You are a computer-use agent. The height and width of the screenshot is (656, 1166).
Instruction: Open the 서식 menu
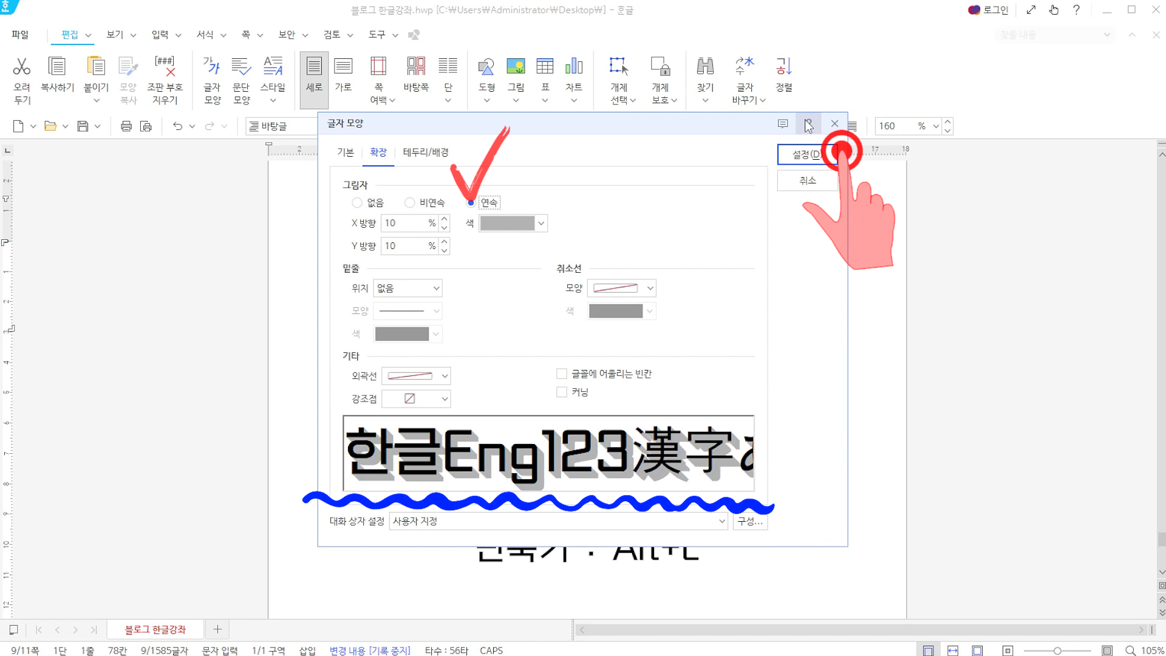click(205, 35)
